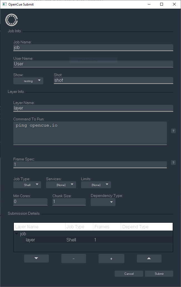Focus the Shot input field
Viewport: 181px width, 287px height.
pos(114,80)
